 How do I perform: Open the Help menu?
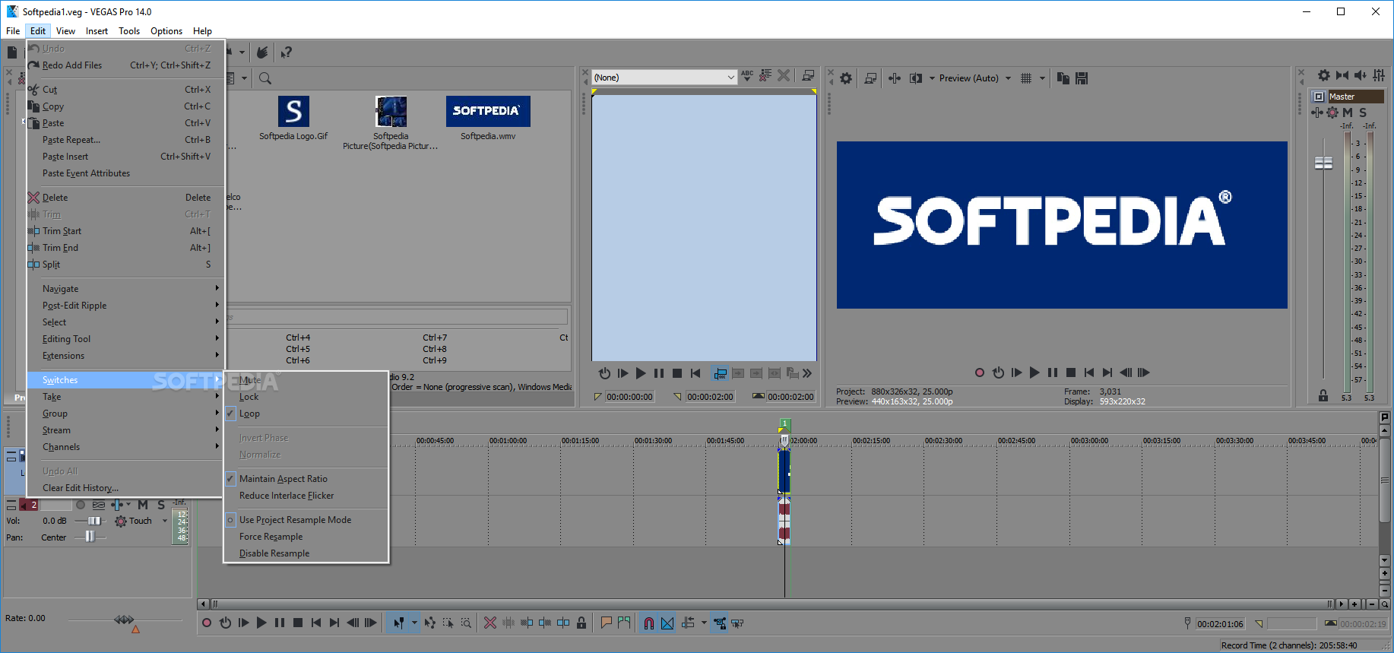click(202, 31)
